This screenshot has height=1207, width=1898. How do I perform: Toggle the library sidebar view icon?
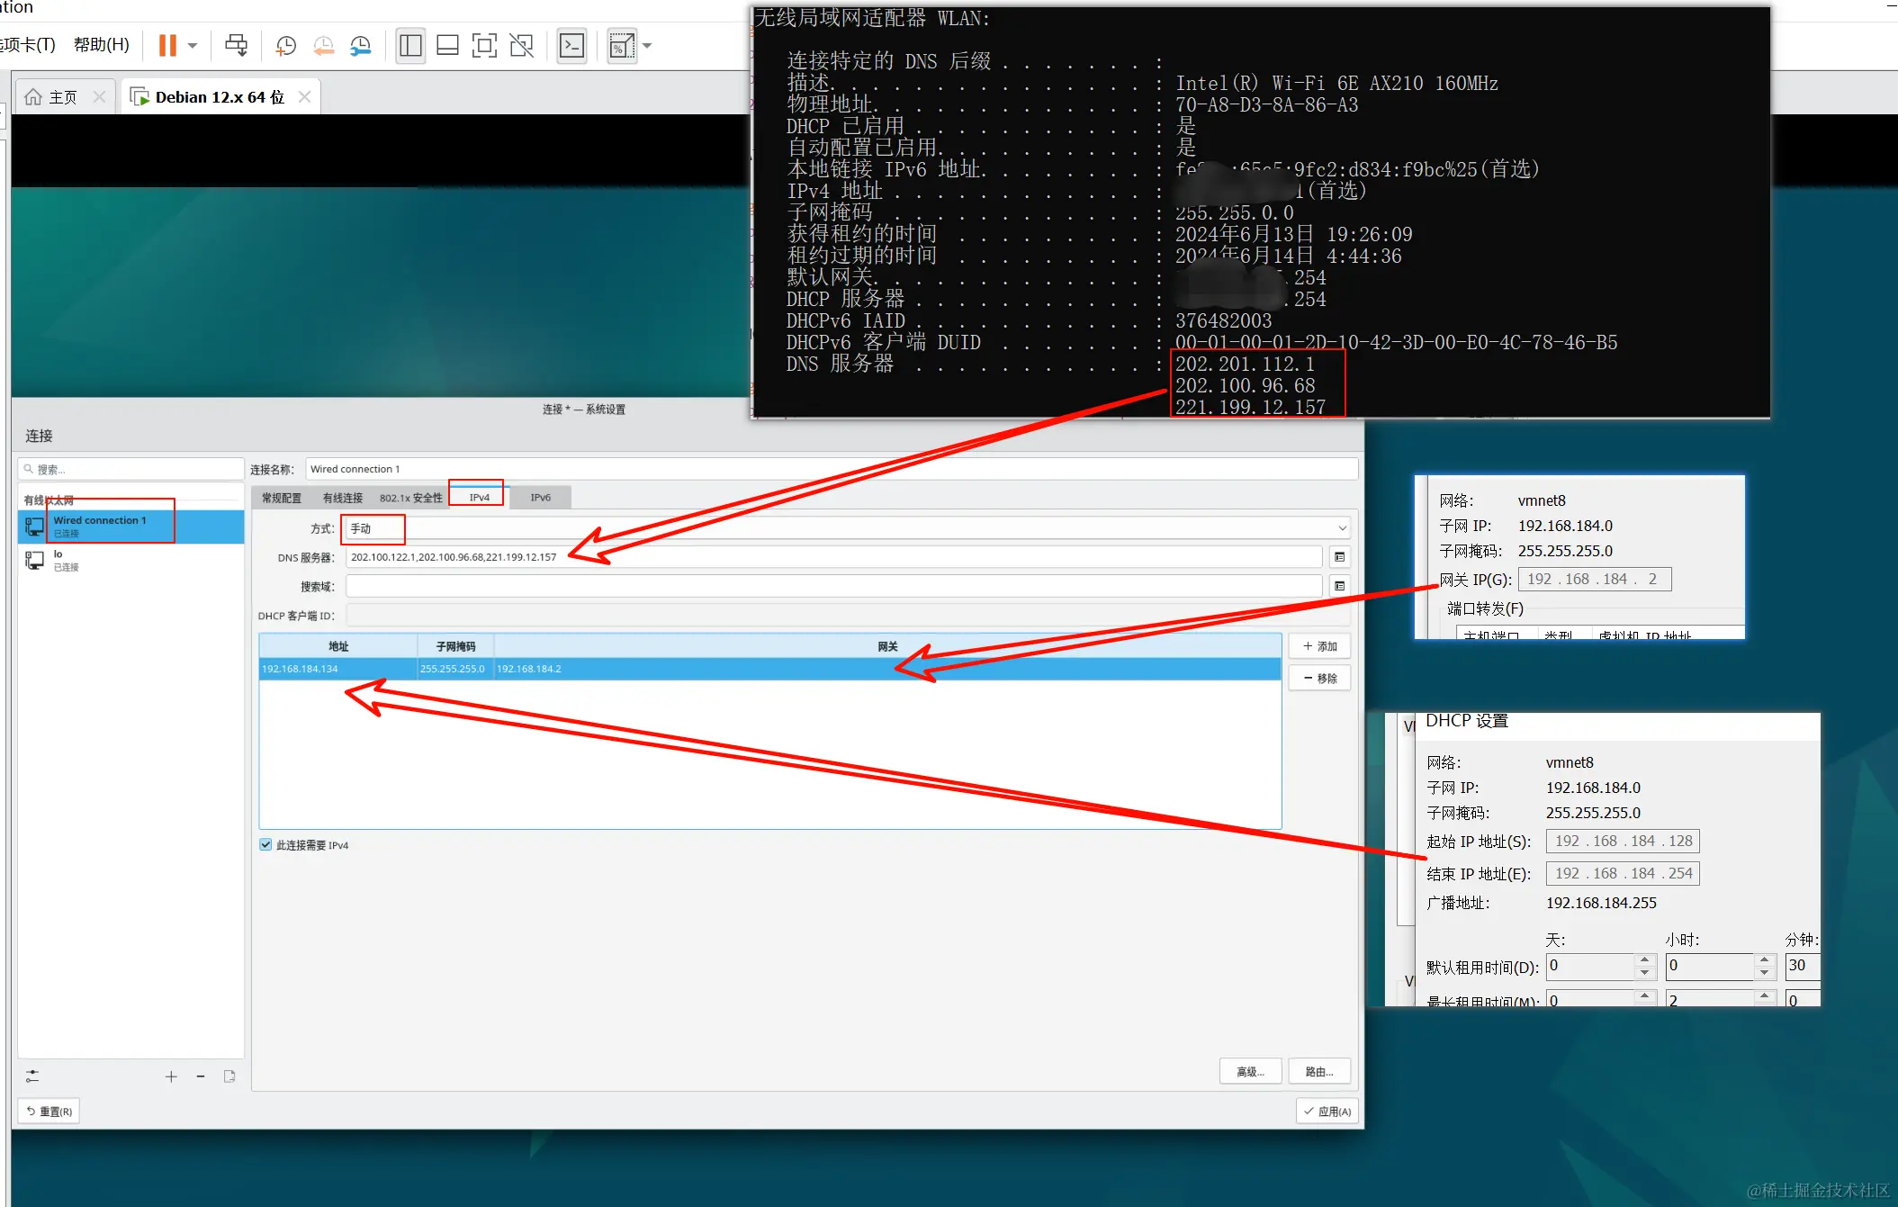pyautogui.click(x=410, y=46)
